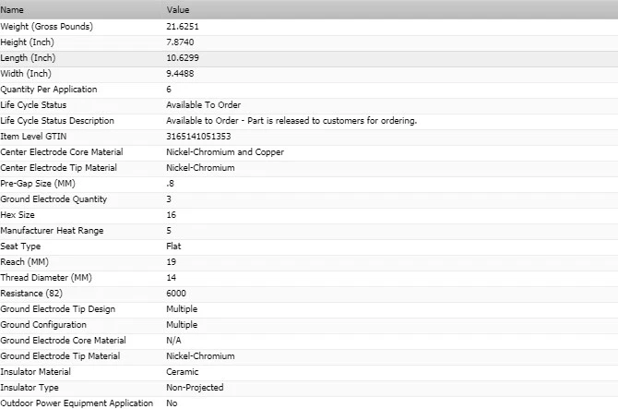Select the Height (Inch) row label
The width and height of the screenshot is (618, 409).
[x=27, y=42]
